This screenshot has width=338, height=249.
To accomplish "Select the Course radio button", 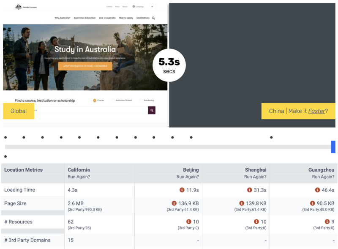I will click(94, 100).
